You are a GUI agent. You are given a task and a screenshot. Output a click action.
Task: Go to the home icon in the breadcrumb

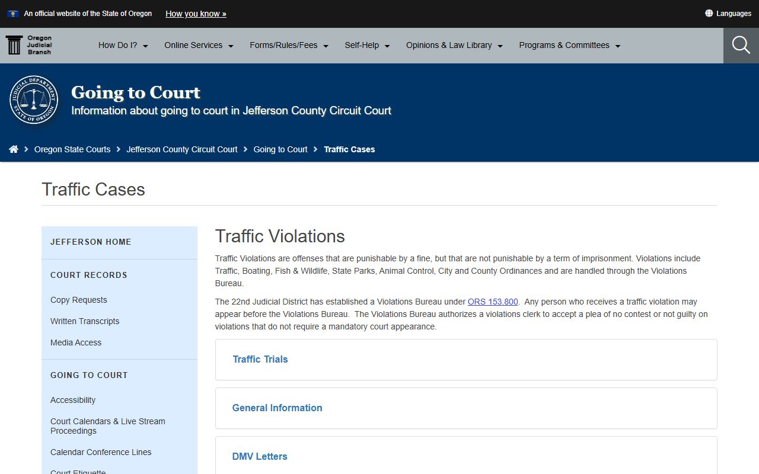pos(14,149)
